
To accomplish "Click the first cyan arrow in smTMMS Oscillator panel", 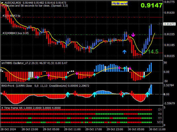I will 29,79.
